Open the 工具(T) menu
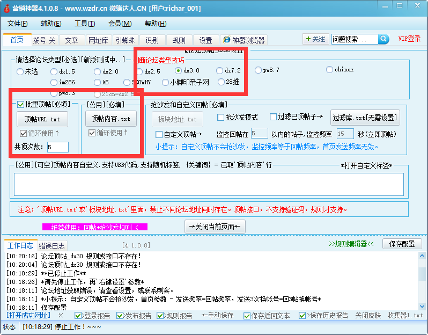428x335 pixels. click(x=84, y=24)
